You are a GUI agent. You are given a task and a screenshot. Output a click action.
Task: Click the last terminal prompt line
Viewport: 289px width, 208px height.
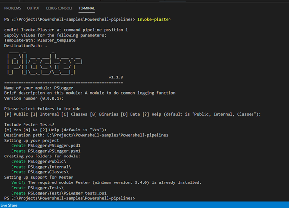[70, 198]
